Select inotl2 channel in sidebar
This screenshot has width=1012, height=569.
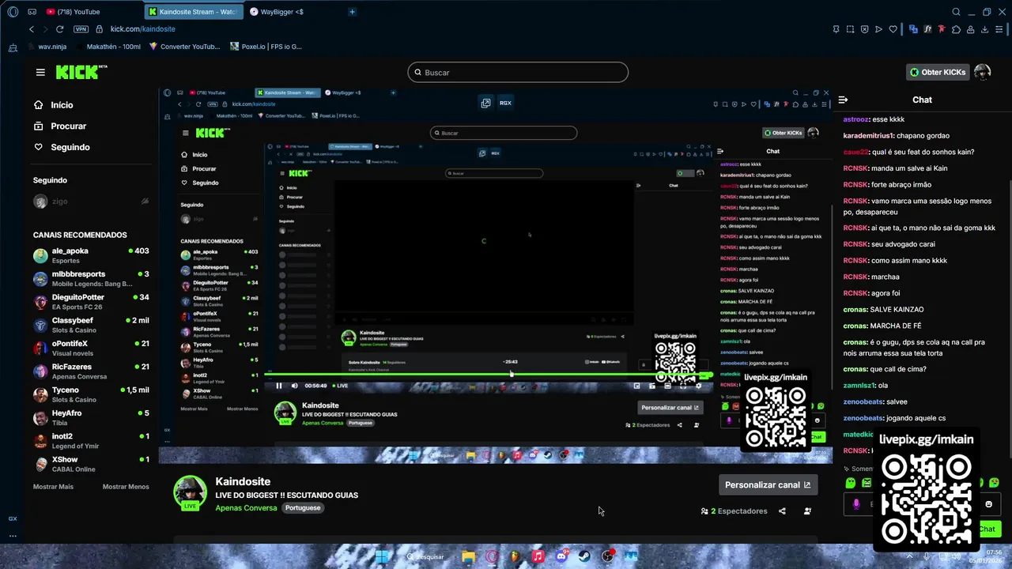[x=91, y=441]
